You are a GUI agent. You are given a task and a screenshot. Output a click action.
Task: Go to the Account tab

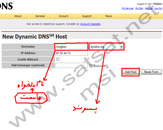(x=64, y=16)
